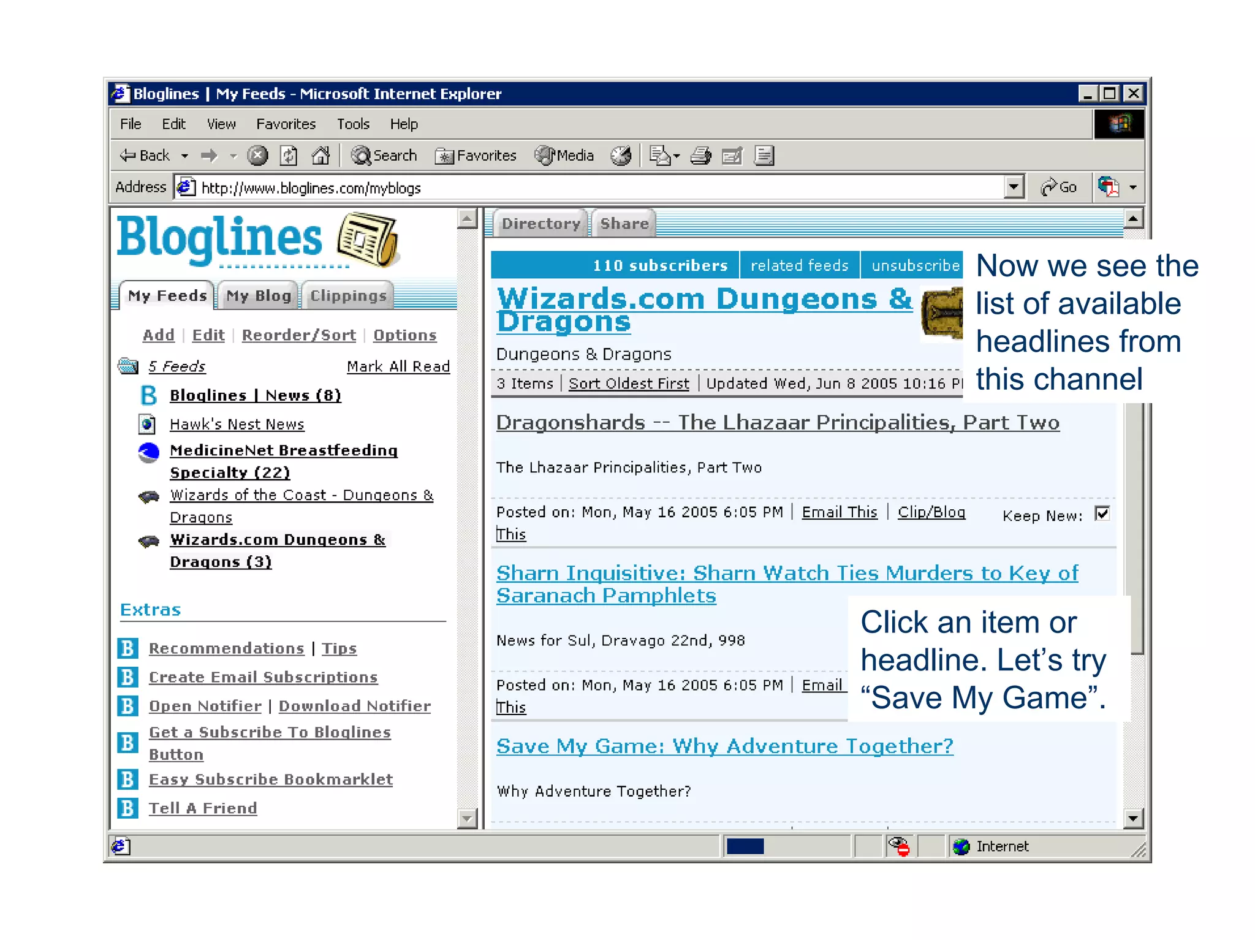Screen dimensions: 1255x940
Task: Click the popup blocker status bar icon
Action: (x=899, y=846)
